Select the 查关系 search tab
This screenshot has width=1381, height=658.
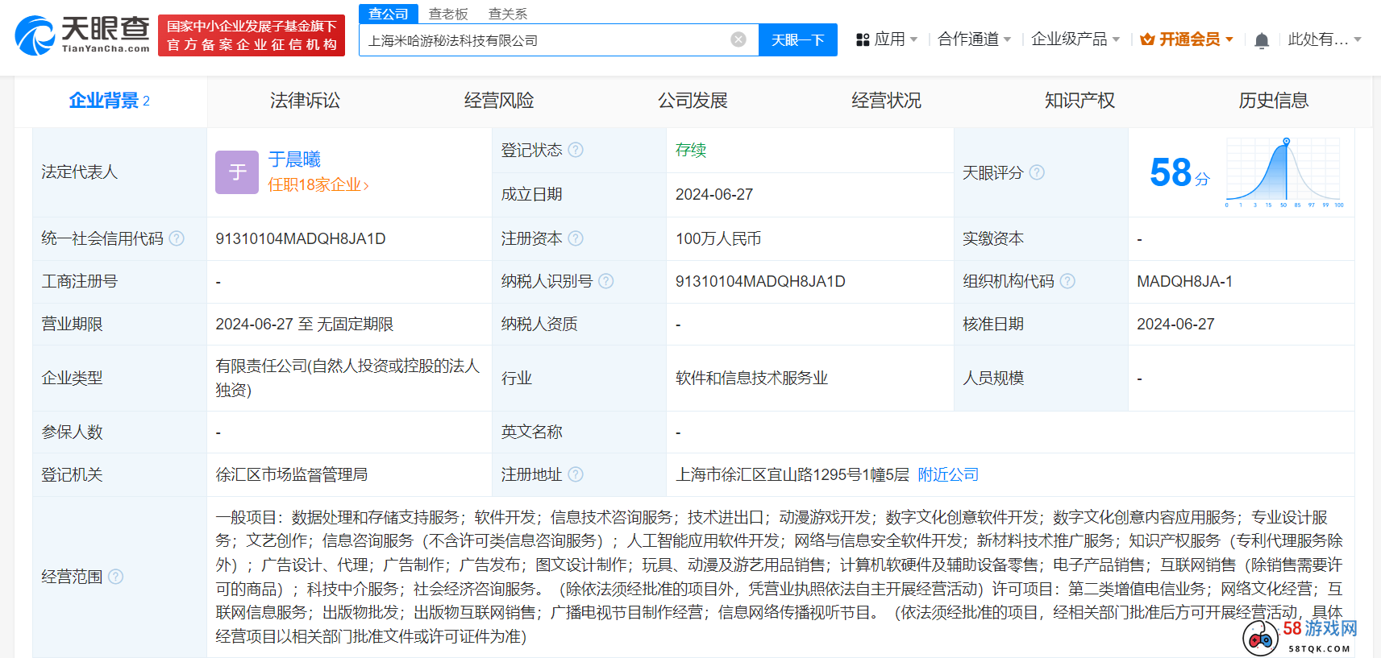click(x=508, y=14)
